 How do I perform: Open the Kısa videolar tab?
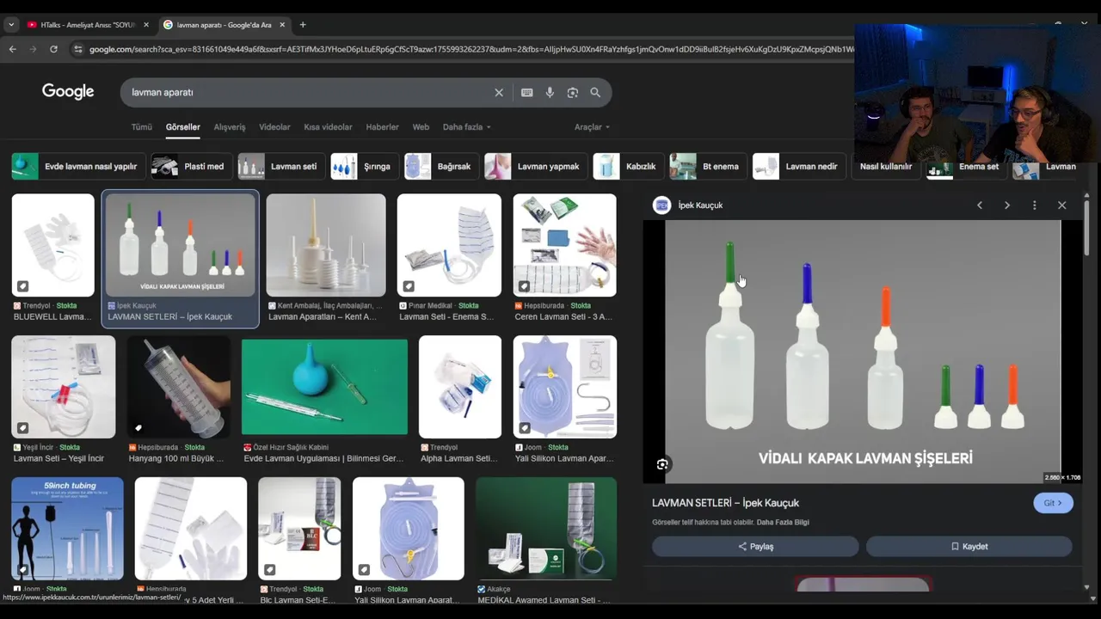[328, 127]
